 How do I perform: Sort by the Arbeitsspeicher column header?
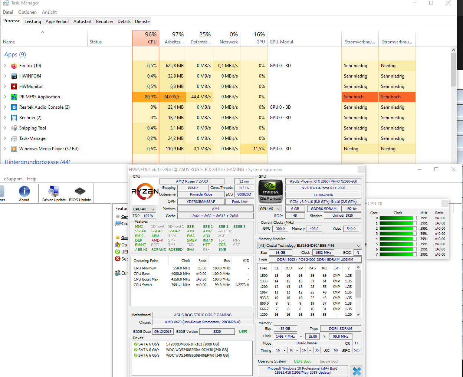tap(173, 38)
